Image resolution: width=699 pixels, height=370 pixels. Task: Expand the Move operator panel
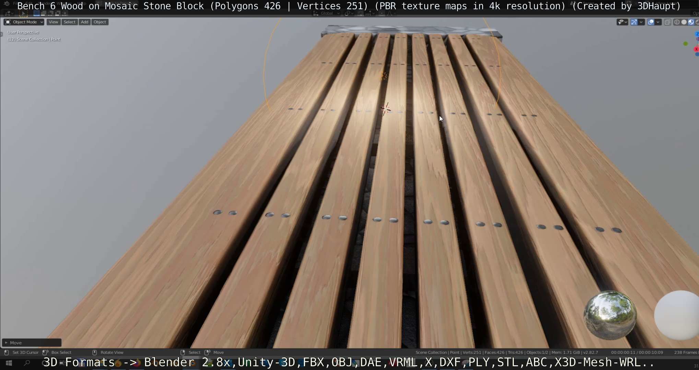[x=32, y=343]
